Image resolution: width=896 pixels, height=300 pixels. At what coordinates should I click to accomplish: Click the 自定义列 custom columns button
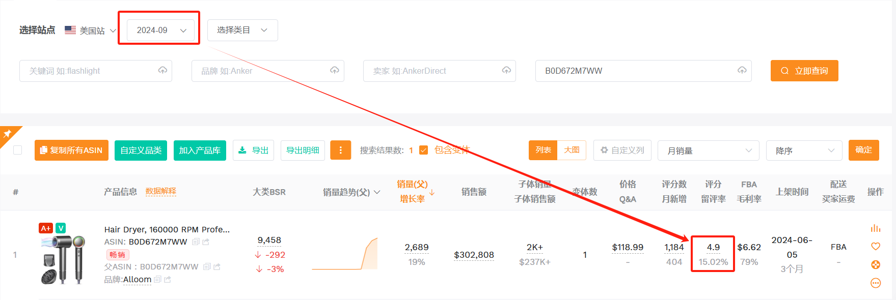[622, 150]
